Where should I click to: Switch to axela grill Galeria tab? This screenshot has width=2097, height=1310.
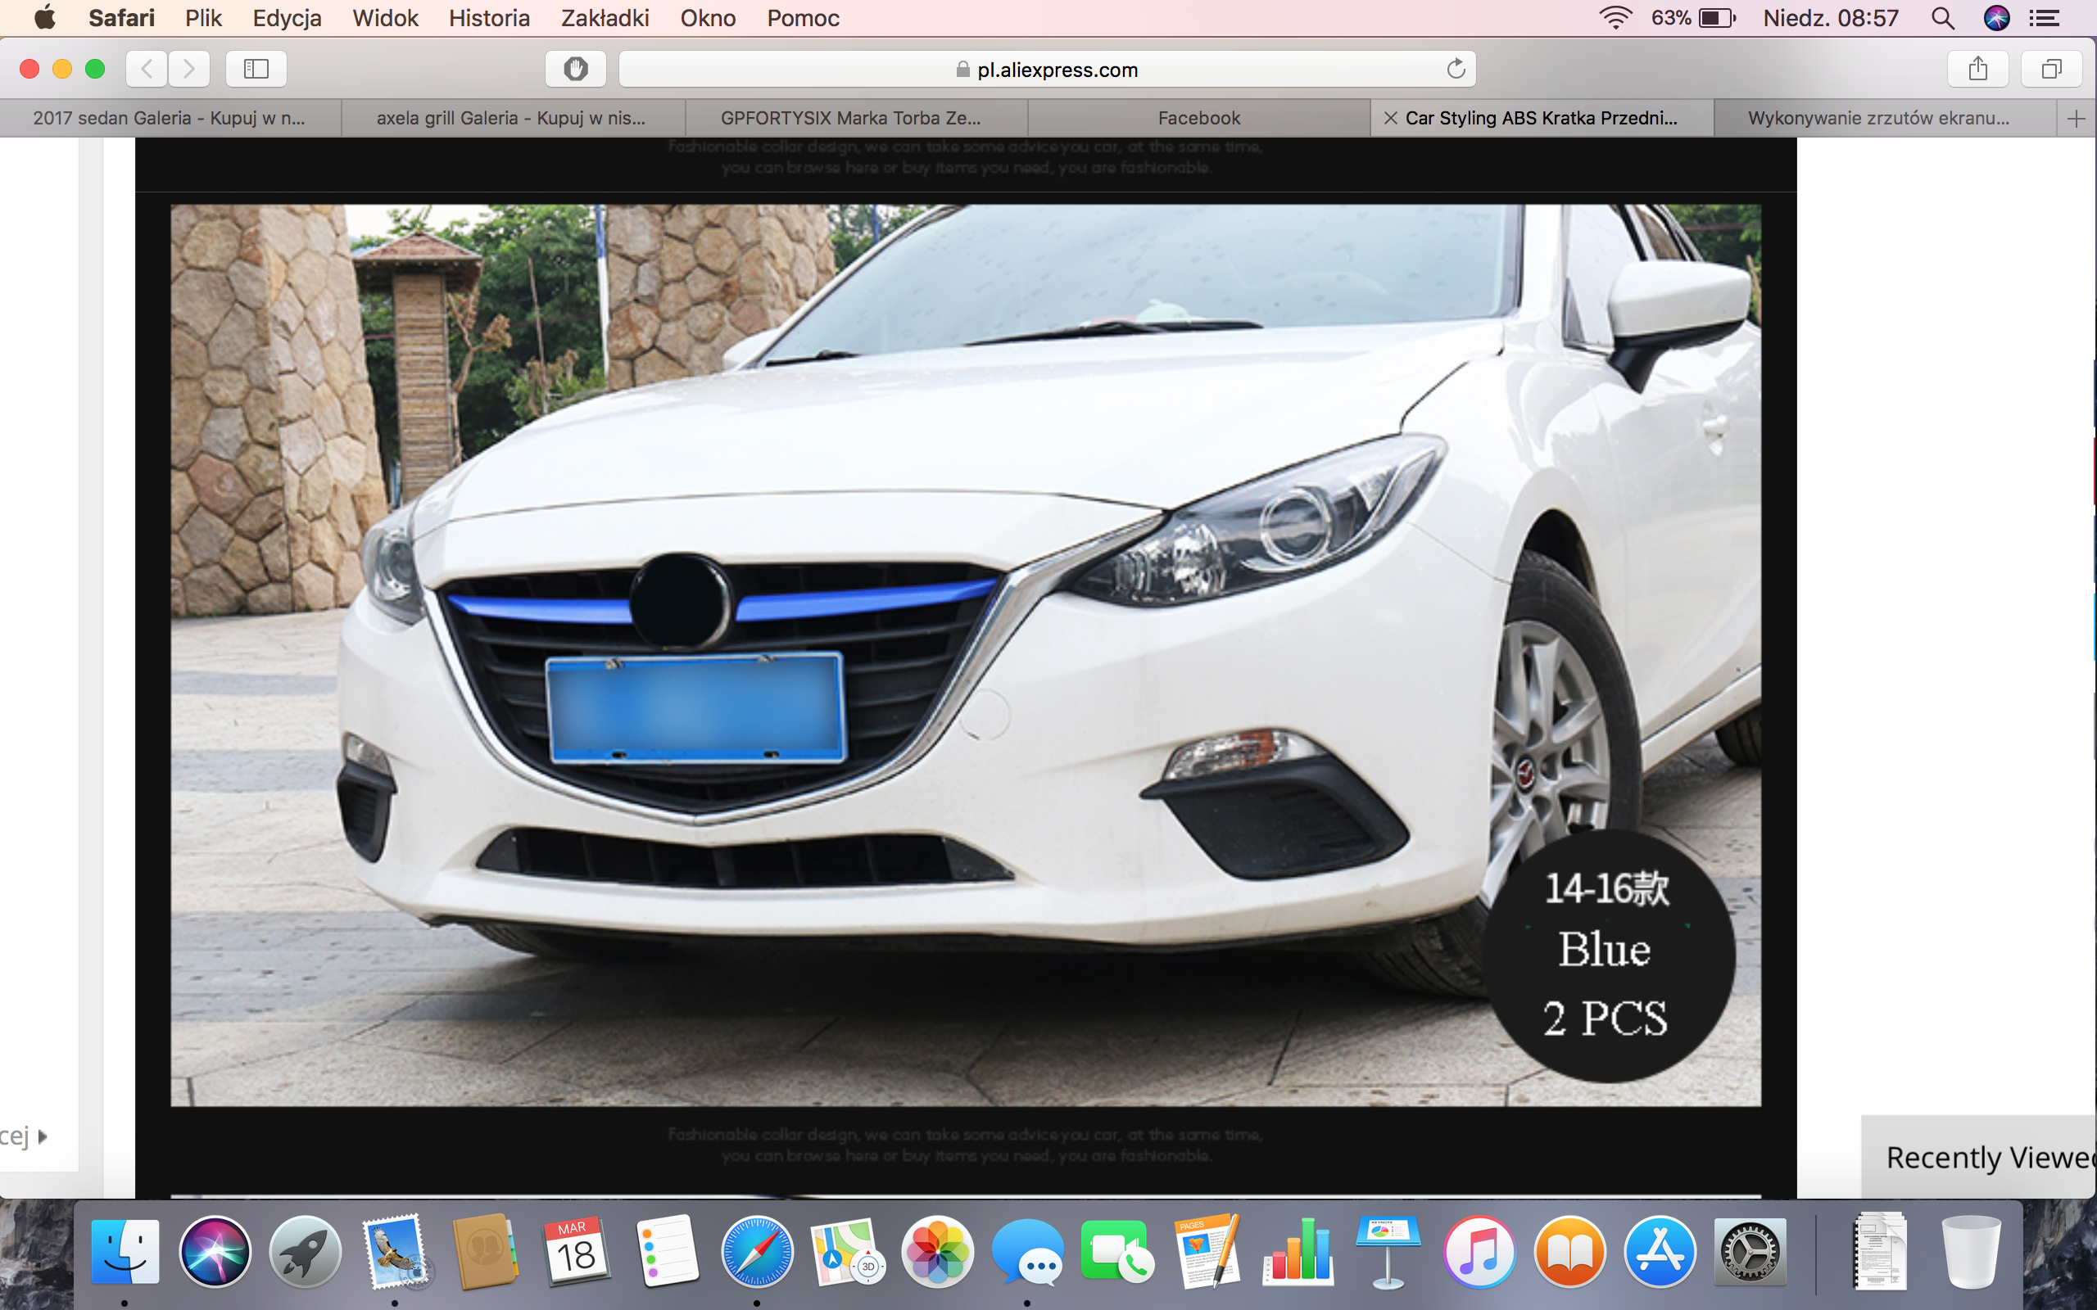pos(510,119)
